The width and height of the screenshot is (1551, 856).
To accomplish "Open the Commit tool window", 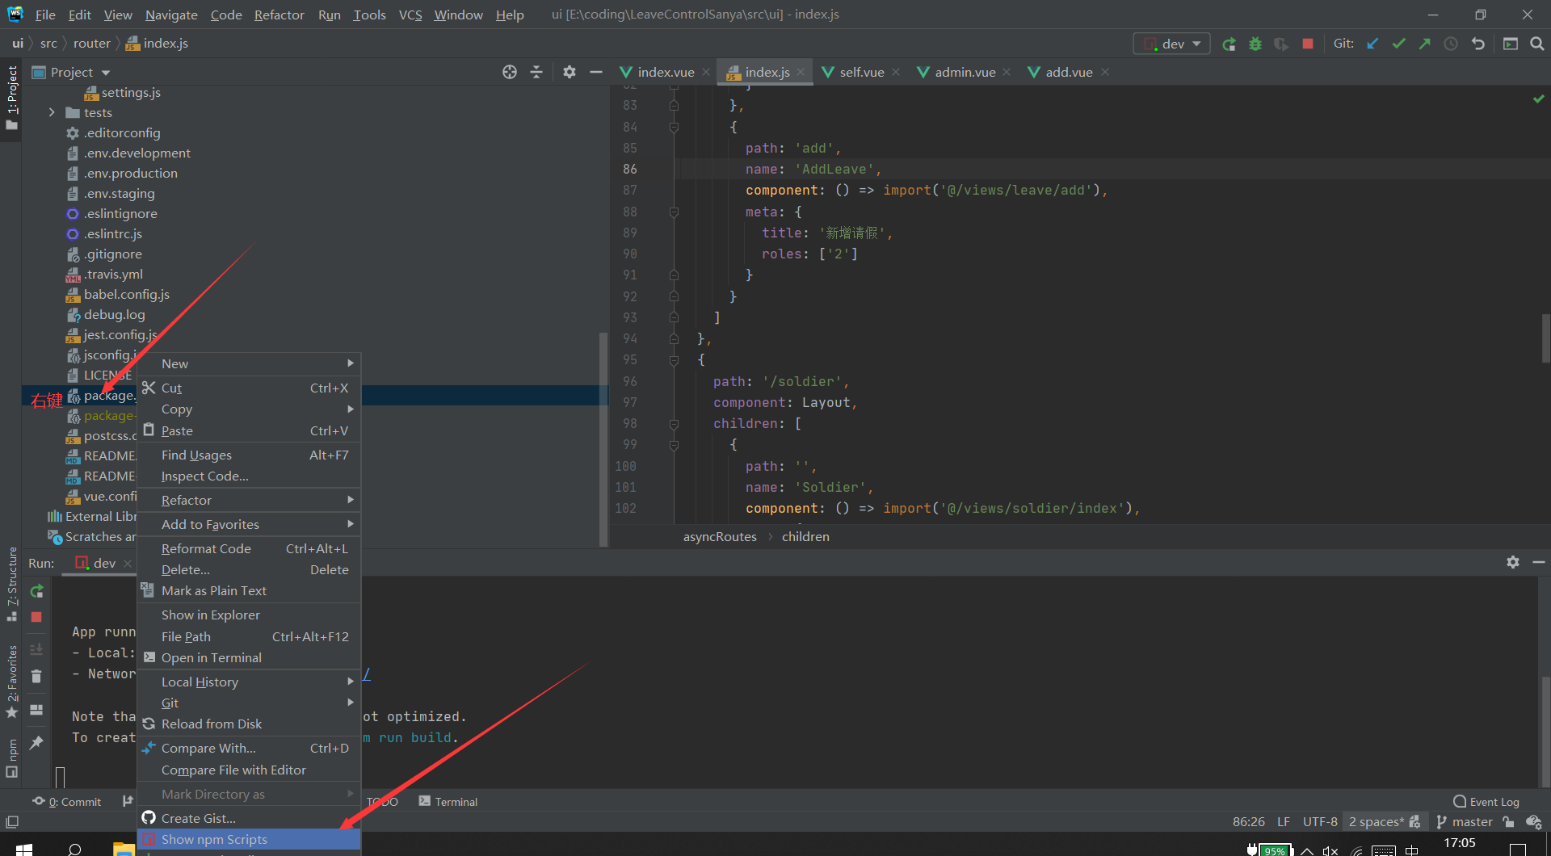I will pyautogui.click(x=68, y=802).
